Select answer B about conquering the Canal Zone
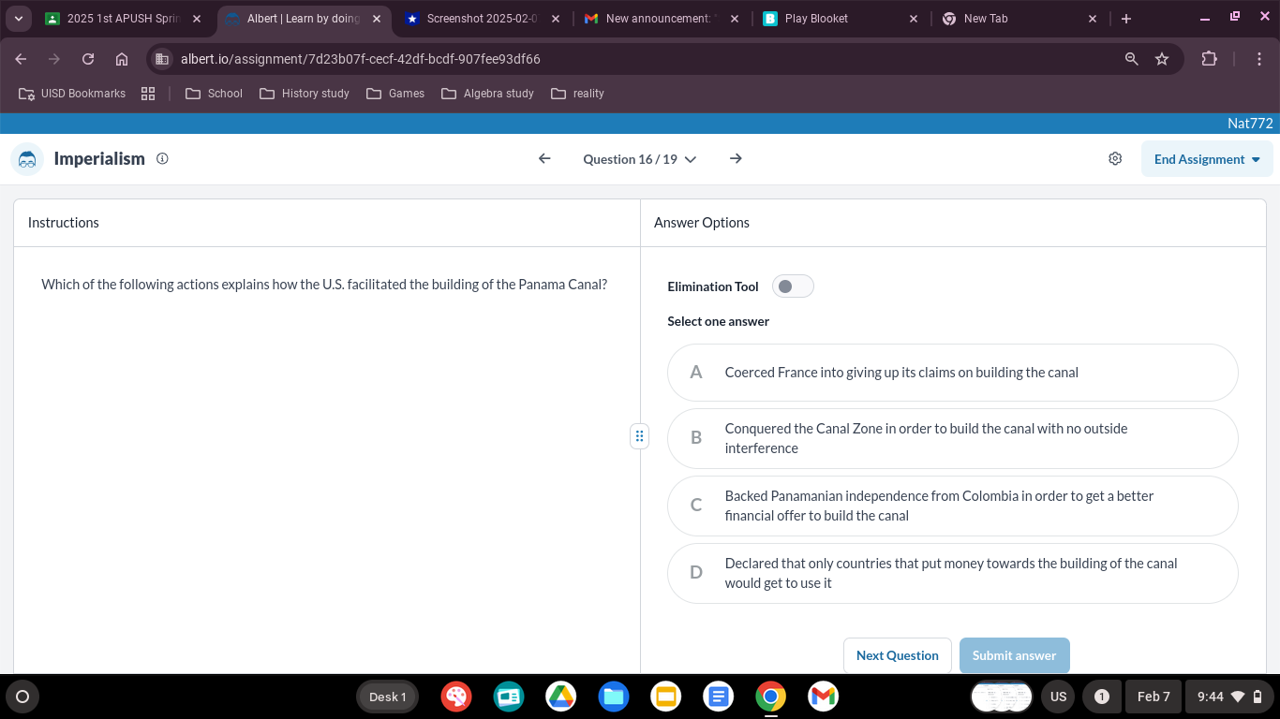1280x719 pixels. 952,438
